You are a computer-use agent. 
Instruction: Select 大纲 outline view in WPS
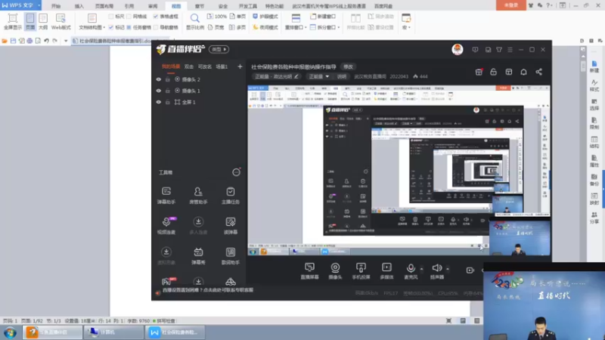[x=43, y=22]
